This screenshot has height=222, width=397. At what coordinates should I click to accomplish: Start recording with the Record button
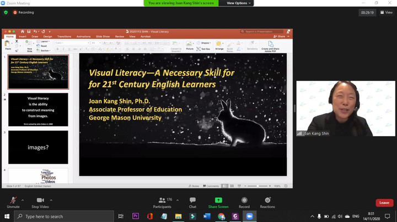244,201
